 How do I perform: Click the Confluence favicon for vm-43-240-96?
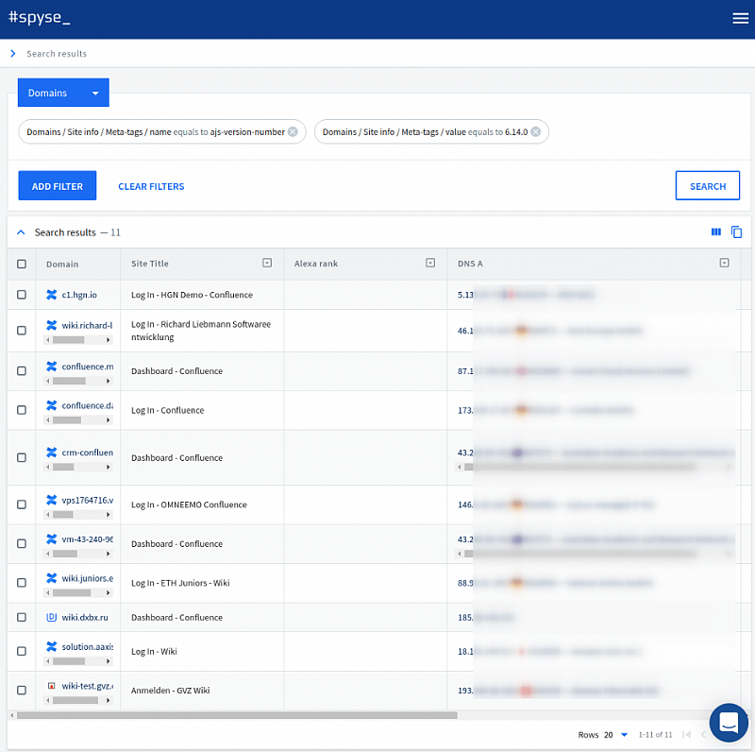(52, 538)
